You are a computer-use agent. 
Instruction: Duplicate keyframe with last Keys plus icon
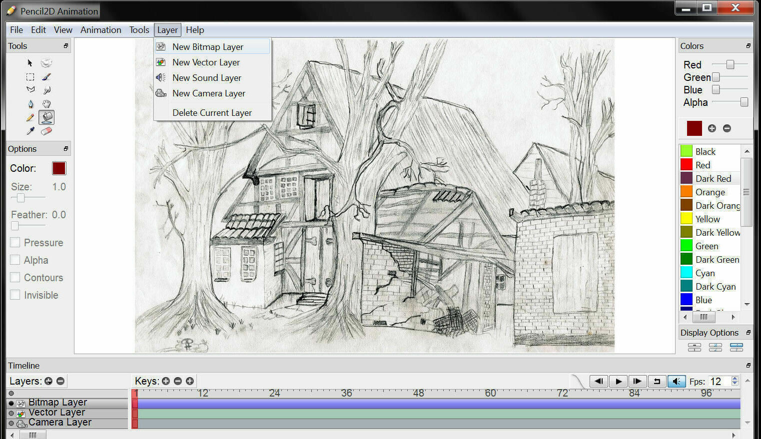pos(190,381)
